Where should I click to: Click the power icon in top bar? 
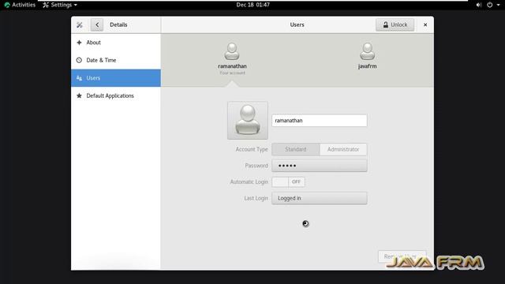489,5
